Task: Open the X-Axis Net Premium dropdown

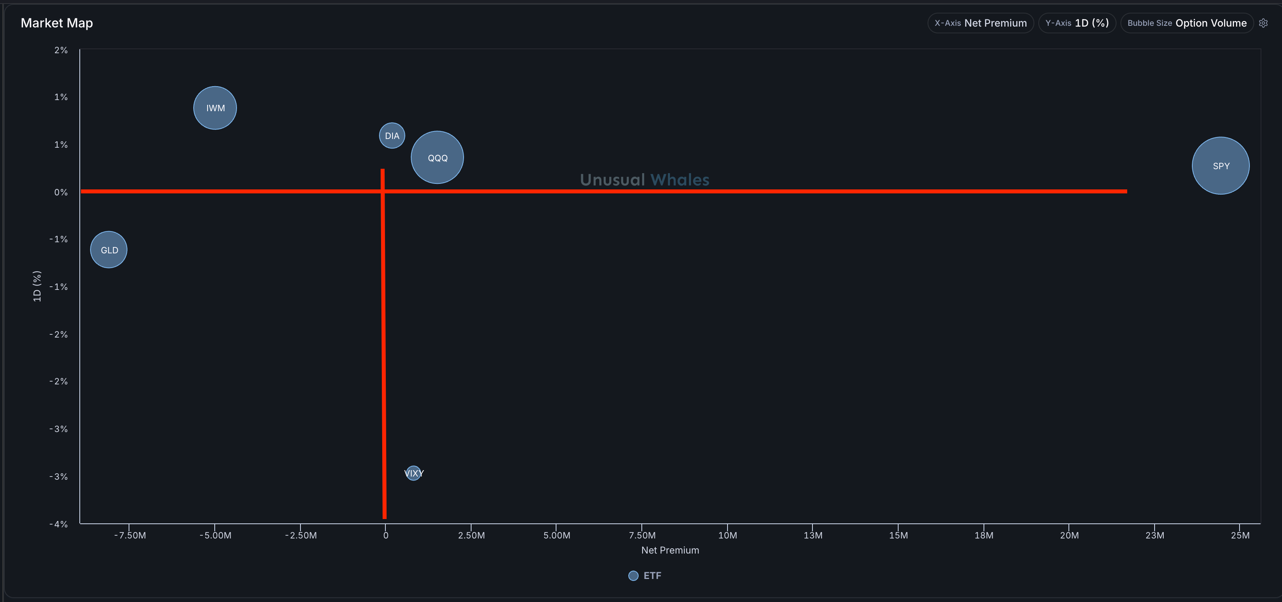Action: click(980, 23)
